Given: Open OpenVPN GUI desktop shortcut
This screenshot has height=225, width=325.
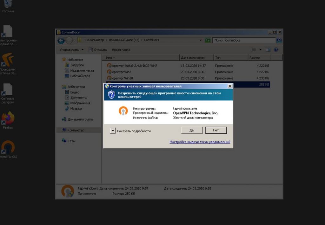Looking at the screenshot, I should 8,150.
